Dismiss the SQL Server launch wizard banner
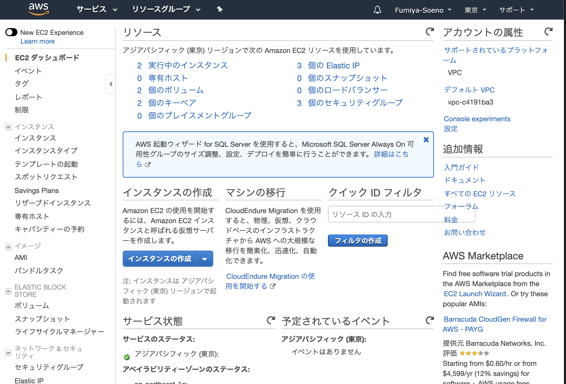Viewport: 566px width, 384px height. pyautogui.click(x=426, y=140)
